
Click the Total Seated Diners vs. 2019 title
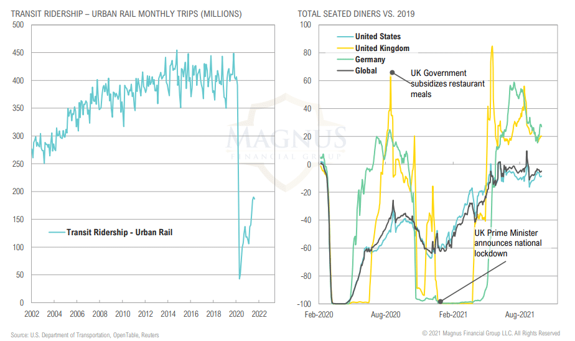[356, 14]
